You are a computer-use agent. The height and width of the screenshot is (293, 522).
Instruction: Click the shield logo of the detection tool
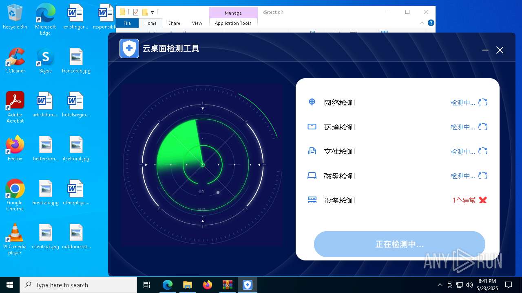[x=129, y=48]
